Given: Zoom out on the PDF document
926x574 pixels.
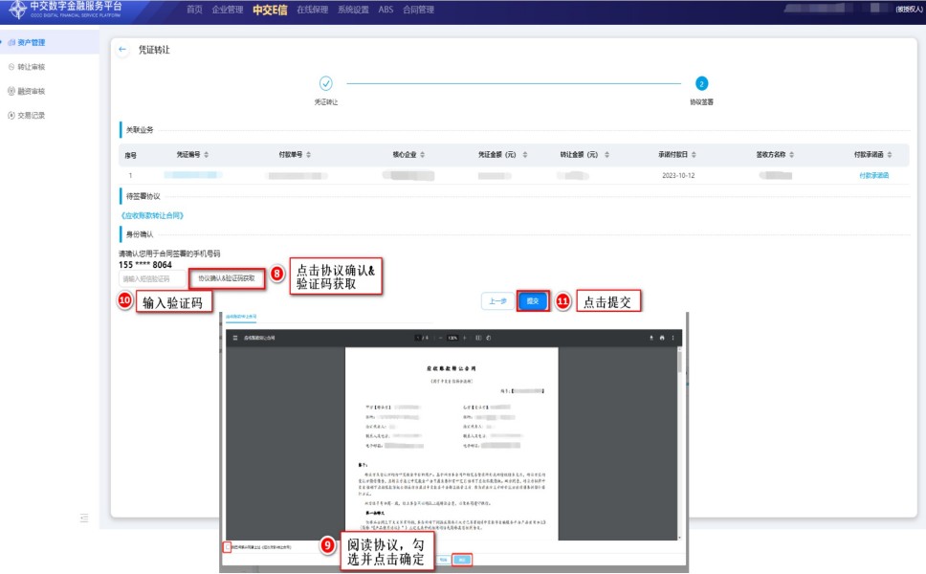Looking at the screenshot, I should coord(439,338).
